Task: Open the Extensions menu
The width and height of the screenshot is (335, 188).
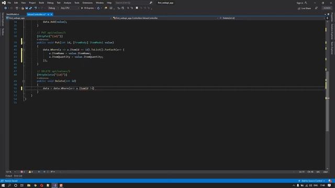Action: [87, 3]
